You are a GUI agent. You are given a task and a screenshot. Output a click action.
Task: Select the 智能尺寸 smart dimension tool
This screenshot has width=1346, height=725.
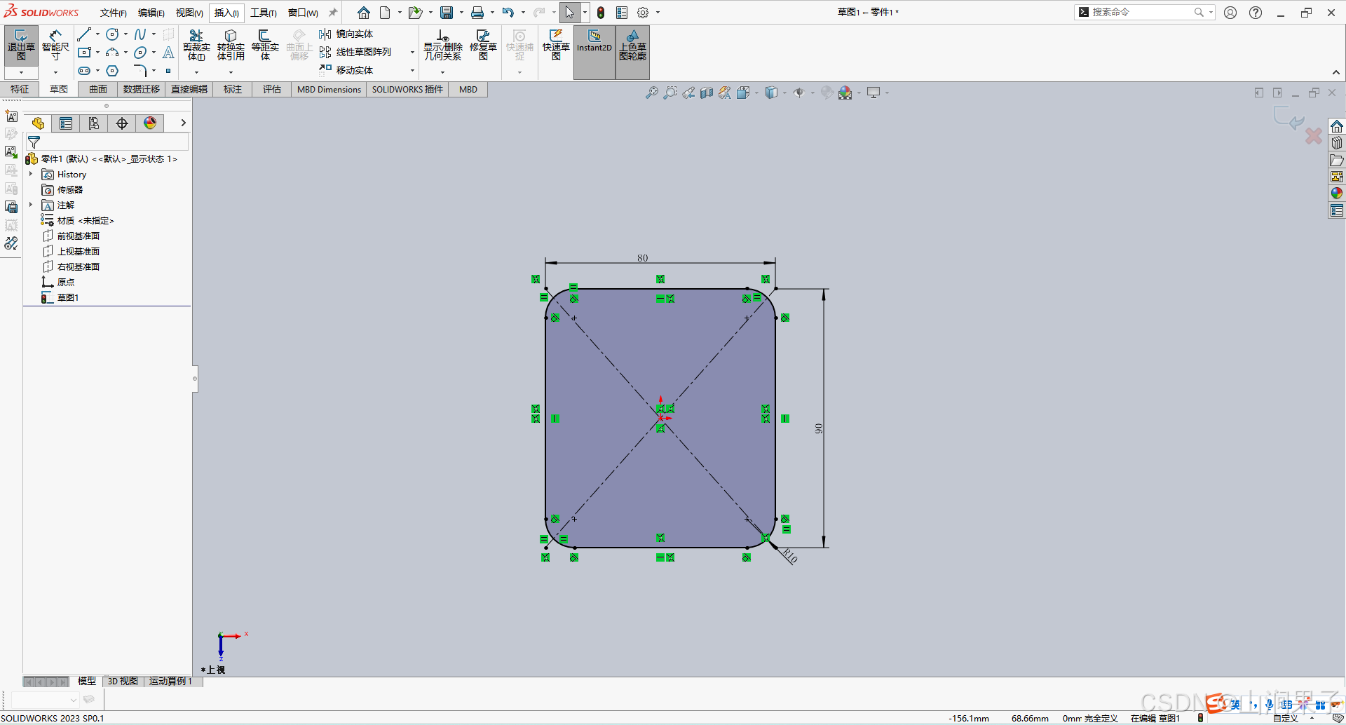(x=55, y=43)
